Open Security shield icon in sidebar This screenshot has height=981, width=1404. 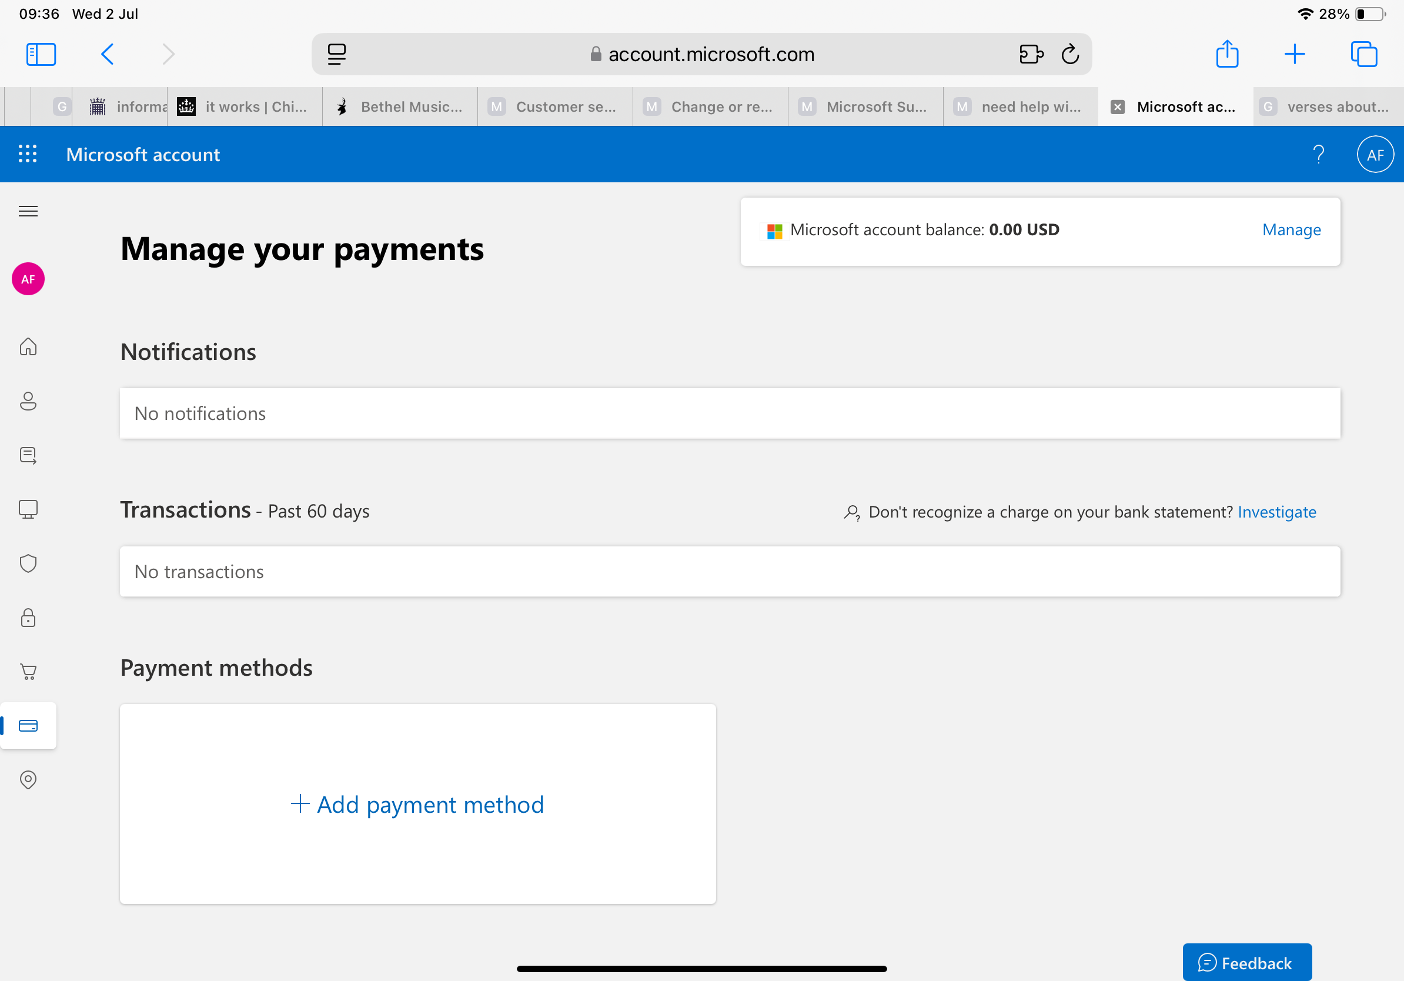tap(28, 563)
